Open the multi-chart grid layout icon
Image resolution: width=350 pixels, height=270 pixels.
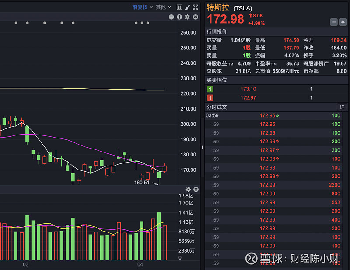tap(179, 7)
